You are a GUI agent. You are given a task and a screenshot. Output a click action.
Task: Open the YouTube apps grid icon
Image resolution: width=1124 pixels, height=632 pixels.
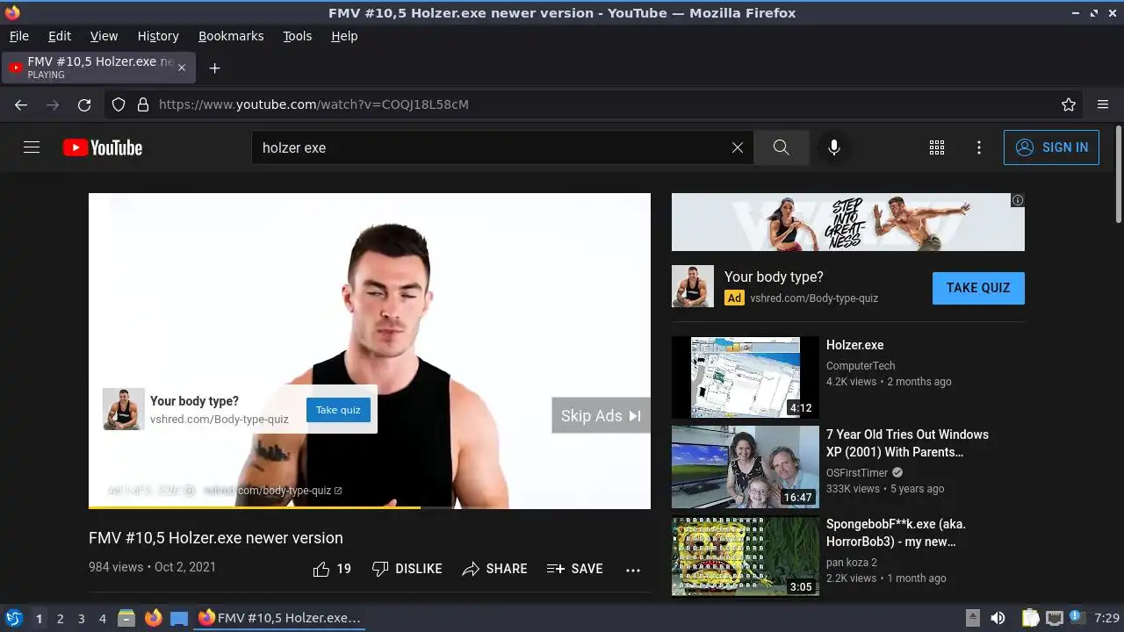(937, 147)
